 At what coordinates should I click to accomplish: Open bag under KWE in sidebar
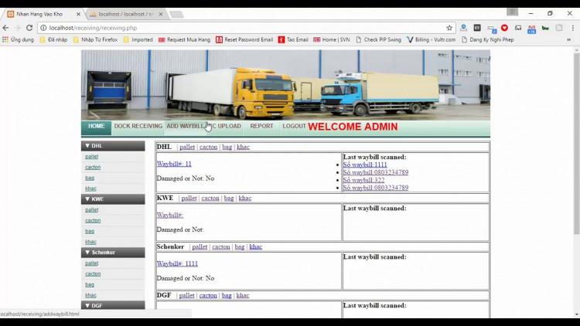pos(90,232)
